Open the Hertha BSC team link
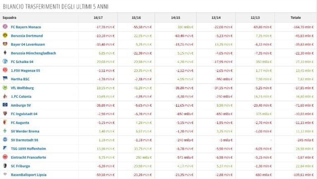The image size is (317, 179). coord(20,79)
